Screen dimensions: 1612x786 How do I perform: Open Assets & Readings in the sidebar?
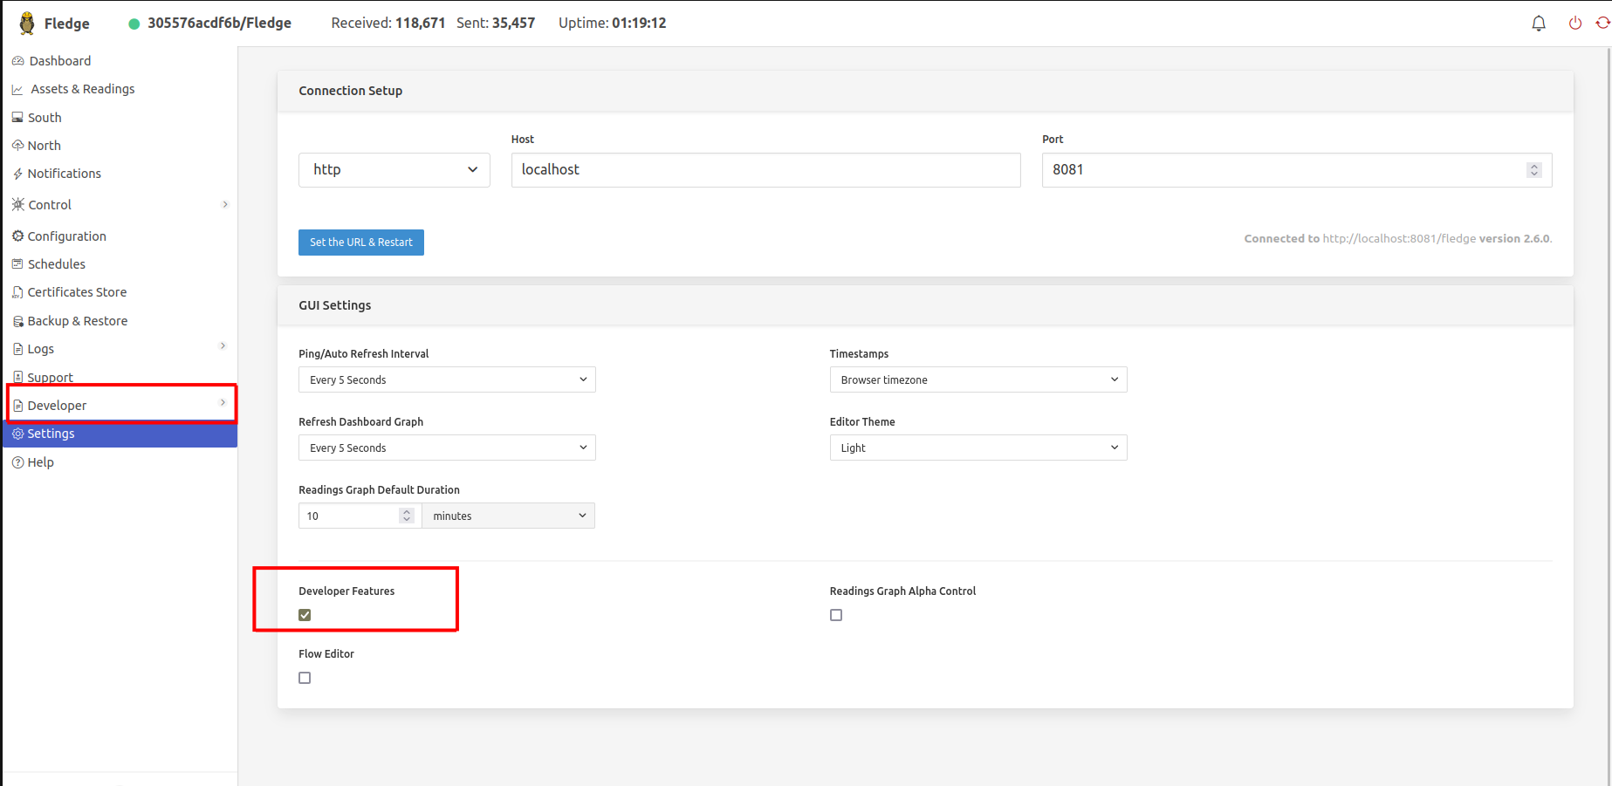click(82, 89)
